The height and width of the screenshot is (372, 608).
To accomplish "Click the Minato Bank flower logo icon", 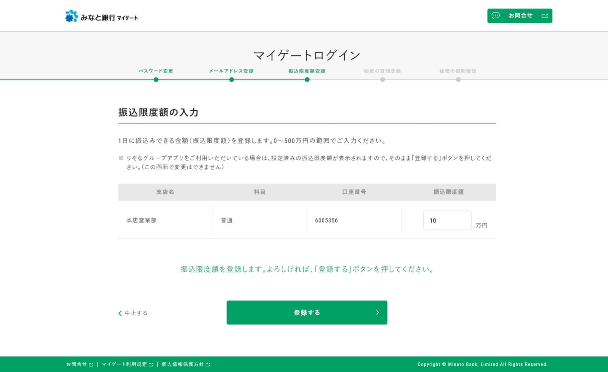I will pyautogui.click(x=72, y=16).
